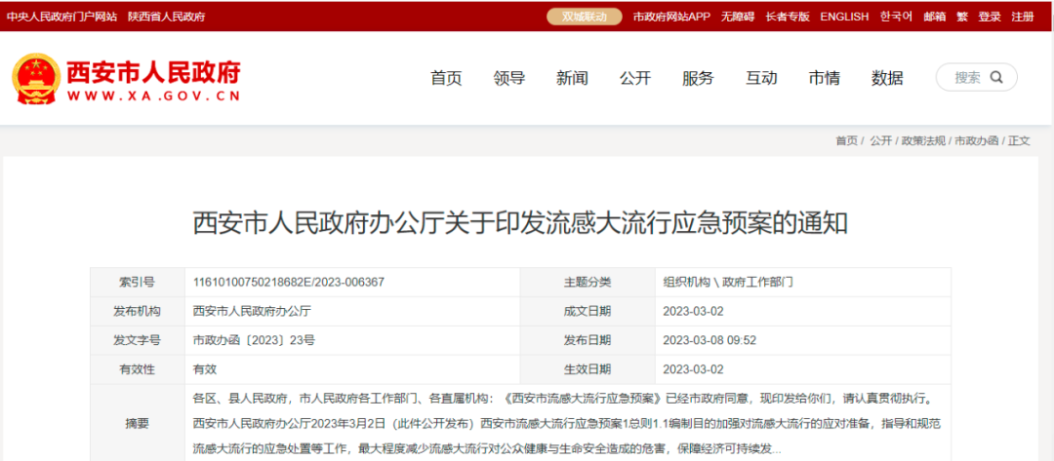Viewport: 1054px width, 461px height.
Task: Open 邮箱 mailbox link
Action: click(x=934, y=17)
